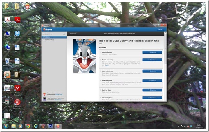209x132 pixels.
Task: Go back to the Collection tab
Action: 73,34
